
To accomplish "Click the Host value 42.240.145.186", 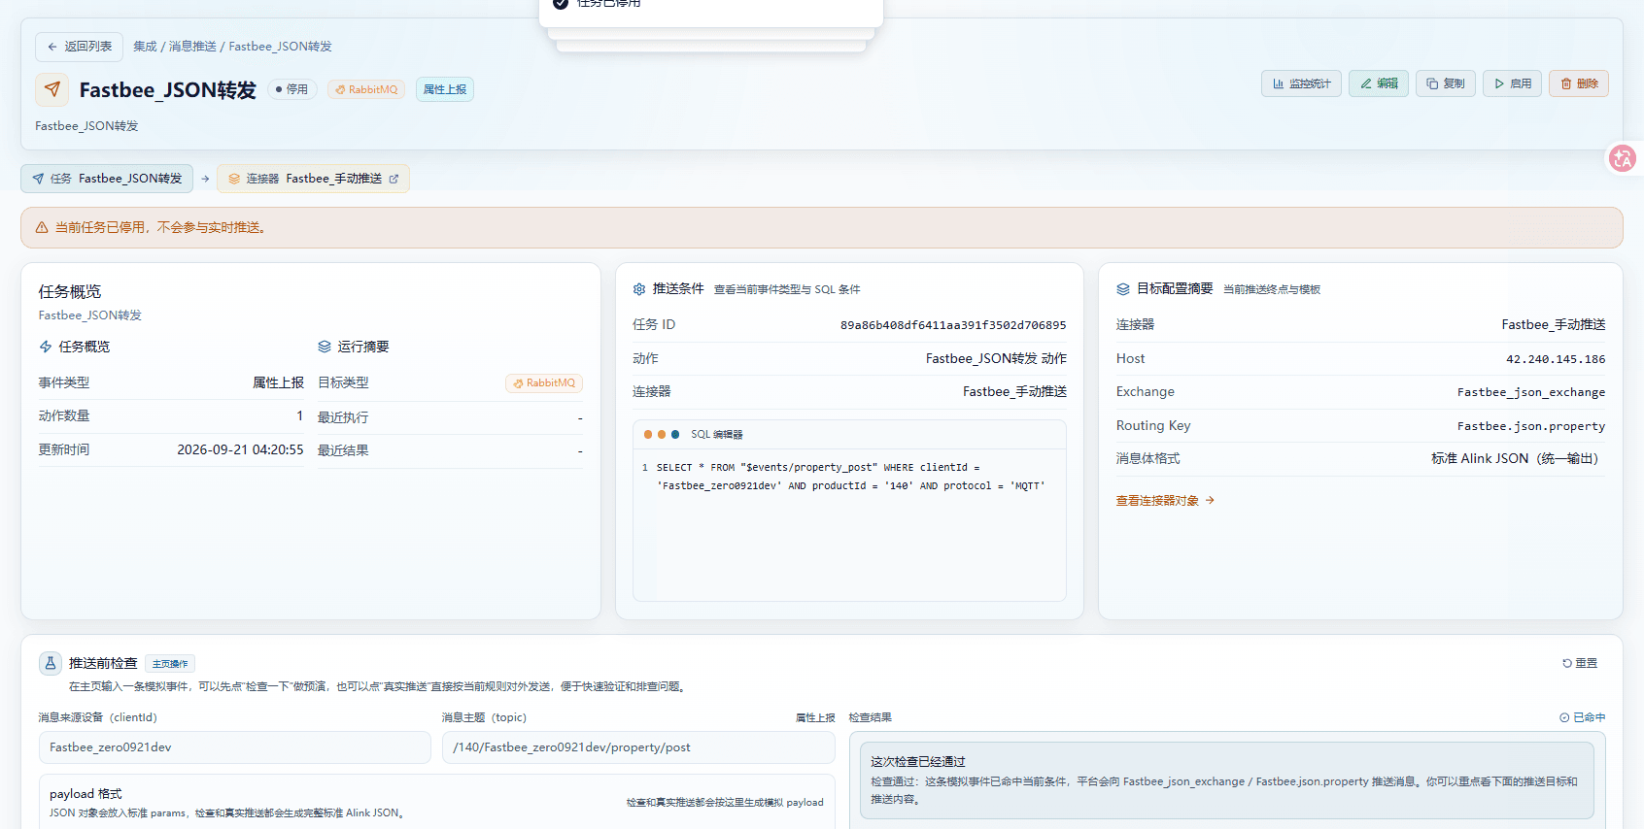I will [x=1556, y=359].
